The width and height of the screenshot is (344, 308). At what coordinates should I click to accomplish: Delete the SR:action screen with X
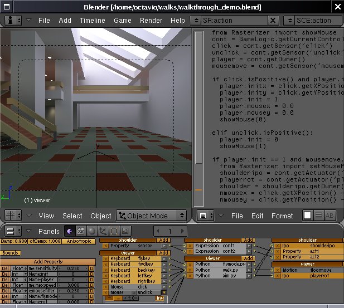coord(273,20)
